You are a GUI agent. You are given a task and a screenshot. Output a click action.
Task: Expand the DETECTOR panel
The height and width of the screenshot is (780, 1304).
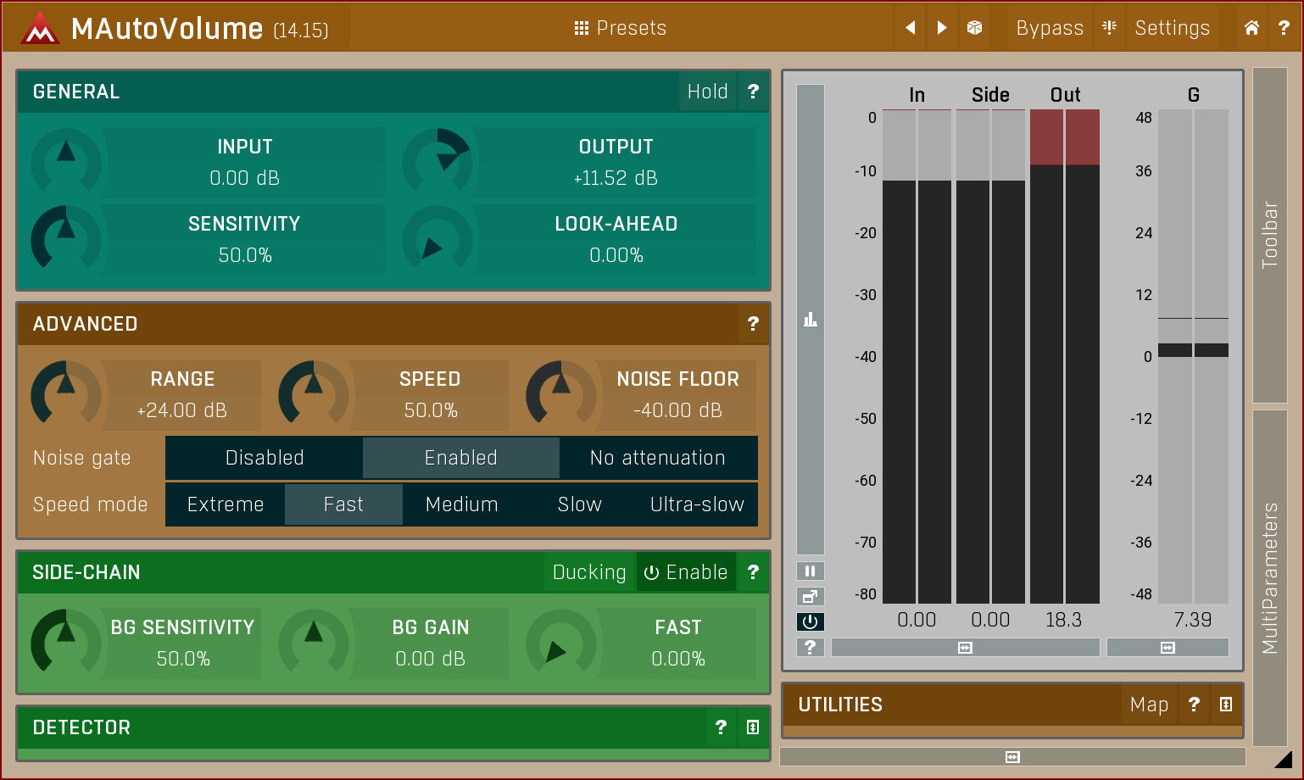point(752,727)
